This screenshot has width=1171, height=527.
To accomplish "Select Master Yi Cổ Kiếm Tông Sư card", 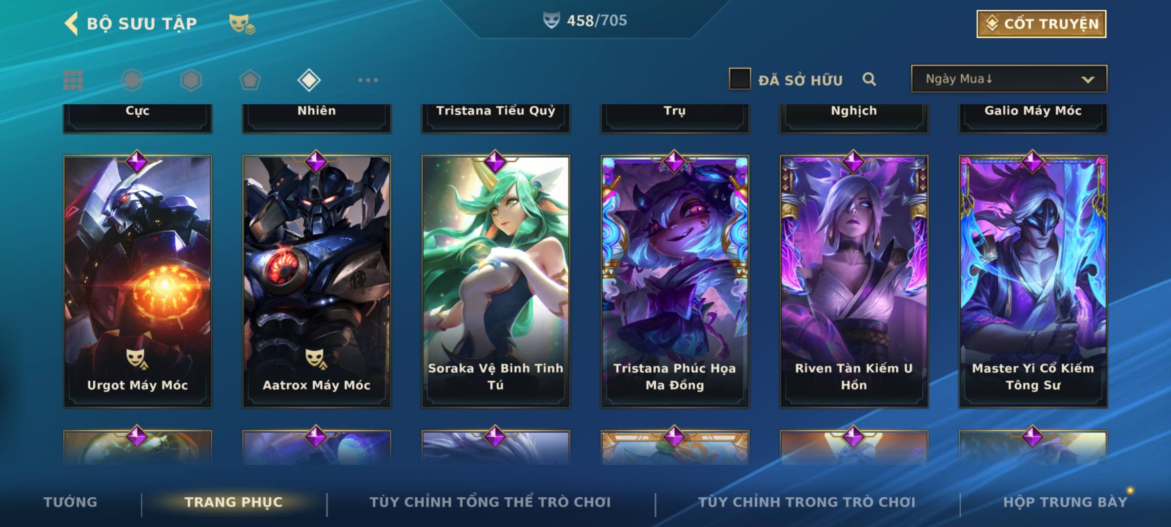I will pos(1033,281).
